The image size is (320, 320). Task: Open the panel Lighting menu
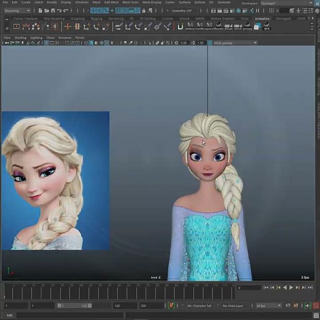click(36, 38)
